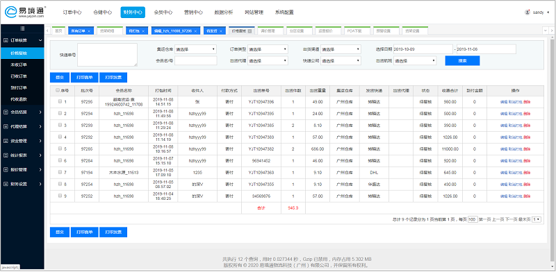Click the blue 搜索 button
The image size is (556, 272).
[x=462, y=60]
